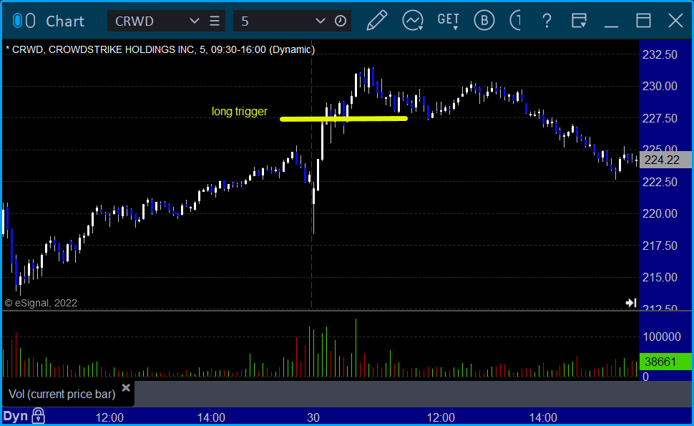The height and width of the screenshot is (426, 694).
Task: Click the 220.00 price axis label
Action: pos(660,213)
